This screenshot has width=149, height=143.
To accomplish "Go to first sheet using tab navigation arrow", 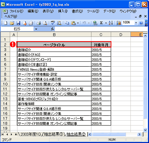I will [x=2, y=134].
